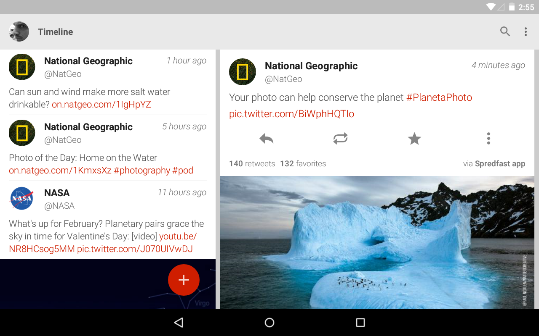539x336 pixels.
Task: Tap the battery status icon
Action: click(512, 7)
